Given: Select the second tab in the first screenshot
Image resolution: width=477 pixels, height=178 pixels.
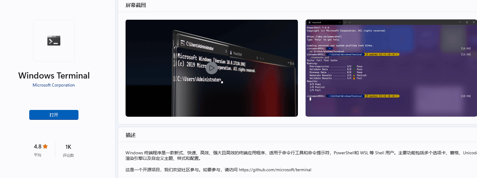Looking at the screenshot, I should 238,54.
